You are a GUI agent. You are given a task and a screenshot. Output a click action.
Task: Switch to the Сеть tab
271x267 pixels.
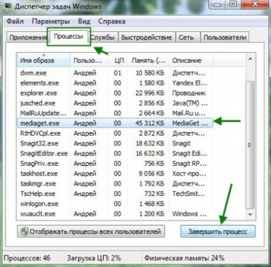tap(187, 37)
